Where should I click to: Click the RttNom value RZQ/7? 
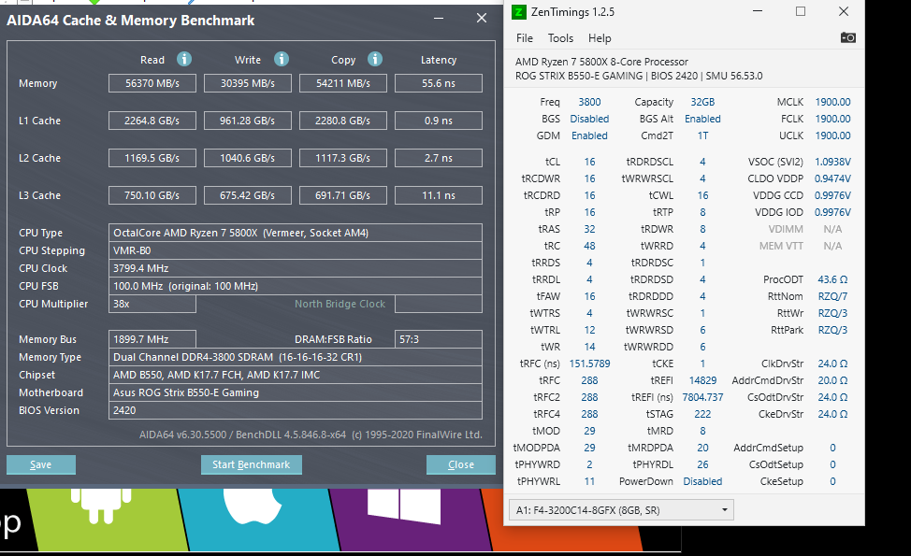click(x=832, y=296)
